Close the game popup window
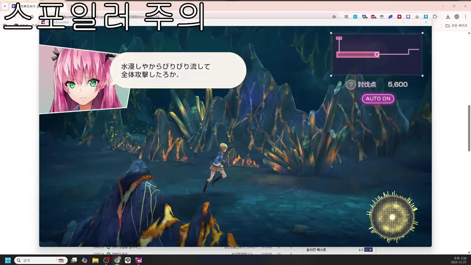This screenshot has height=265, width=471. tap(426, 22)
